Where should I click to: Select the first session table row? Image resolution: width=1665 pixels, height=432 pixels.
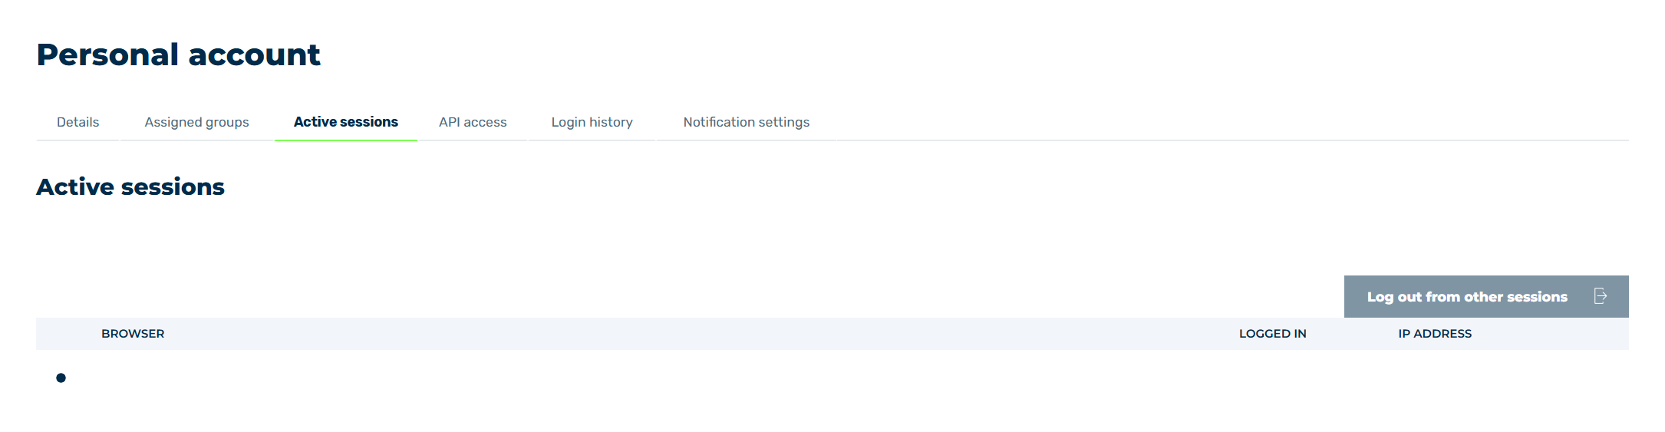pyautogui.click(x=832, y=378)
